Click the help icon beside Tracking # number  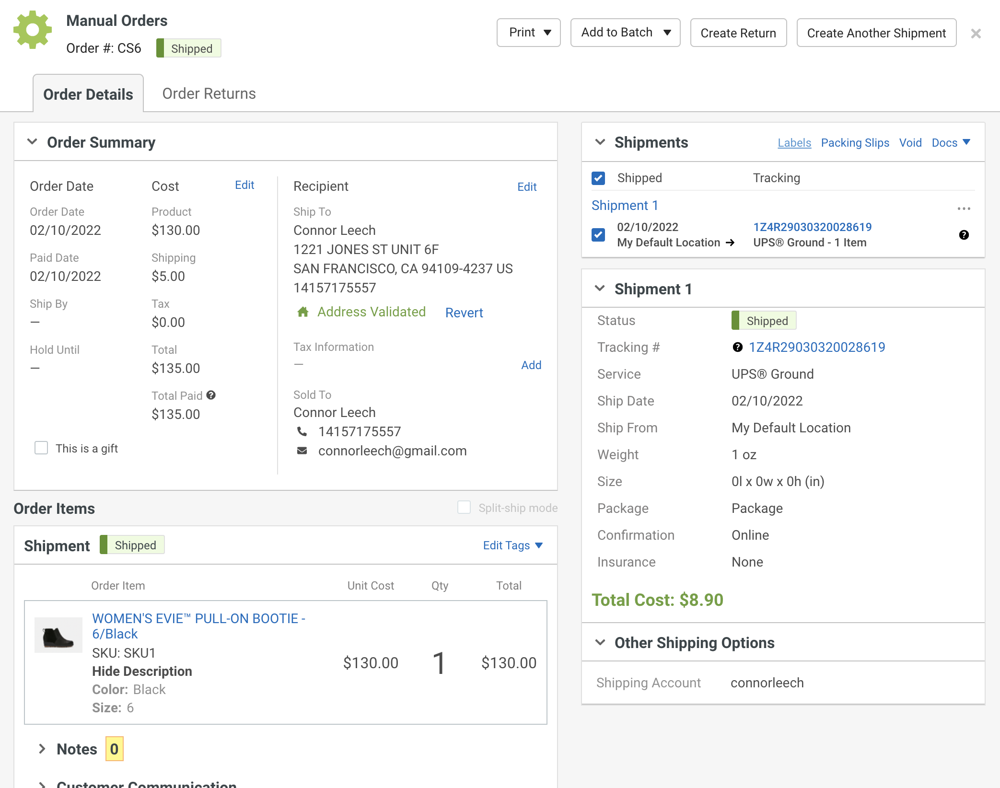738,348
